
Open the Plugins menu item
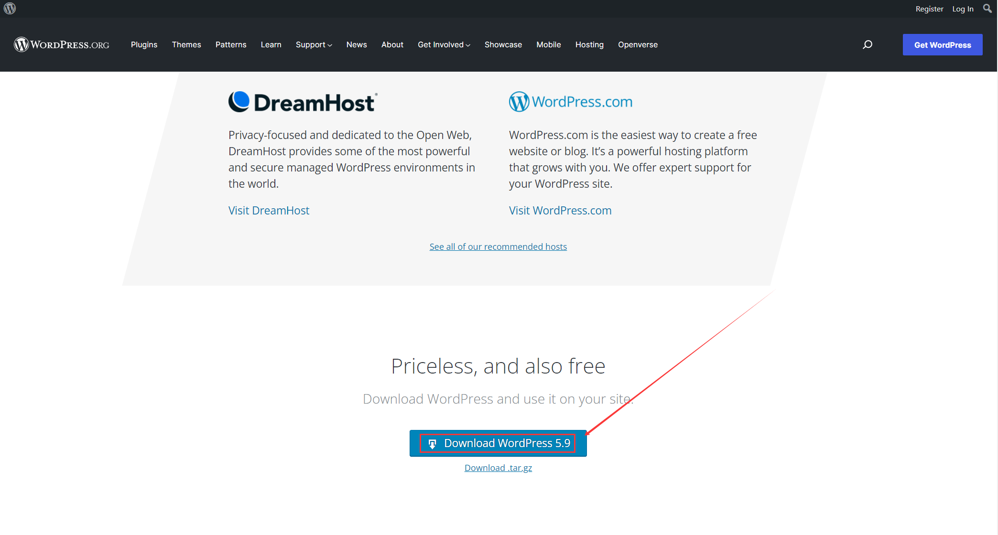pyautogui.click(x=144, y=44)
